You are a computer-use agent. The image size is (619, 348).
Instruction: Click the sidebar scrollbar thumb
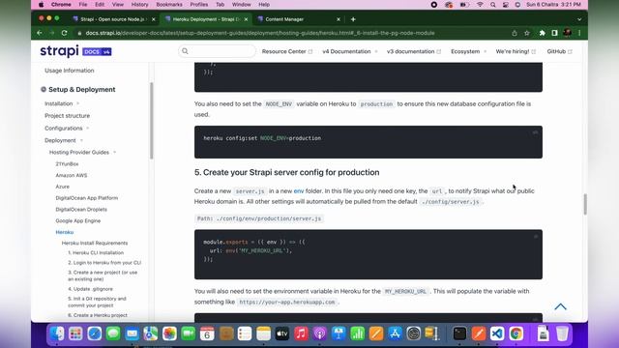[151, 121]
